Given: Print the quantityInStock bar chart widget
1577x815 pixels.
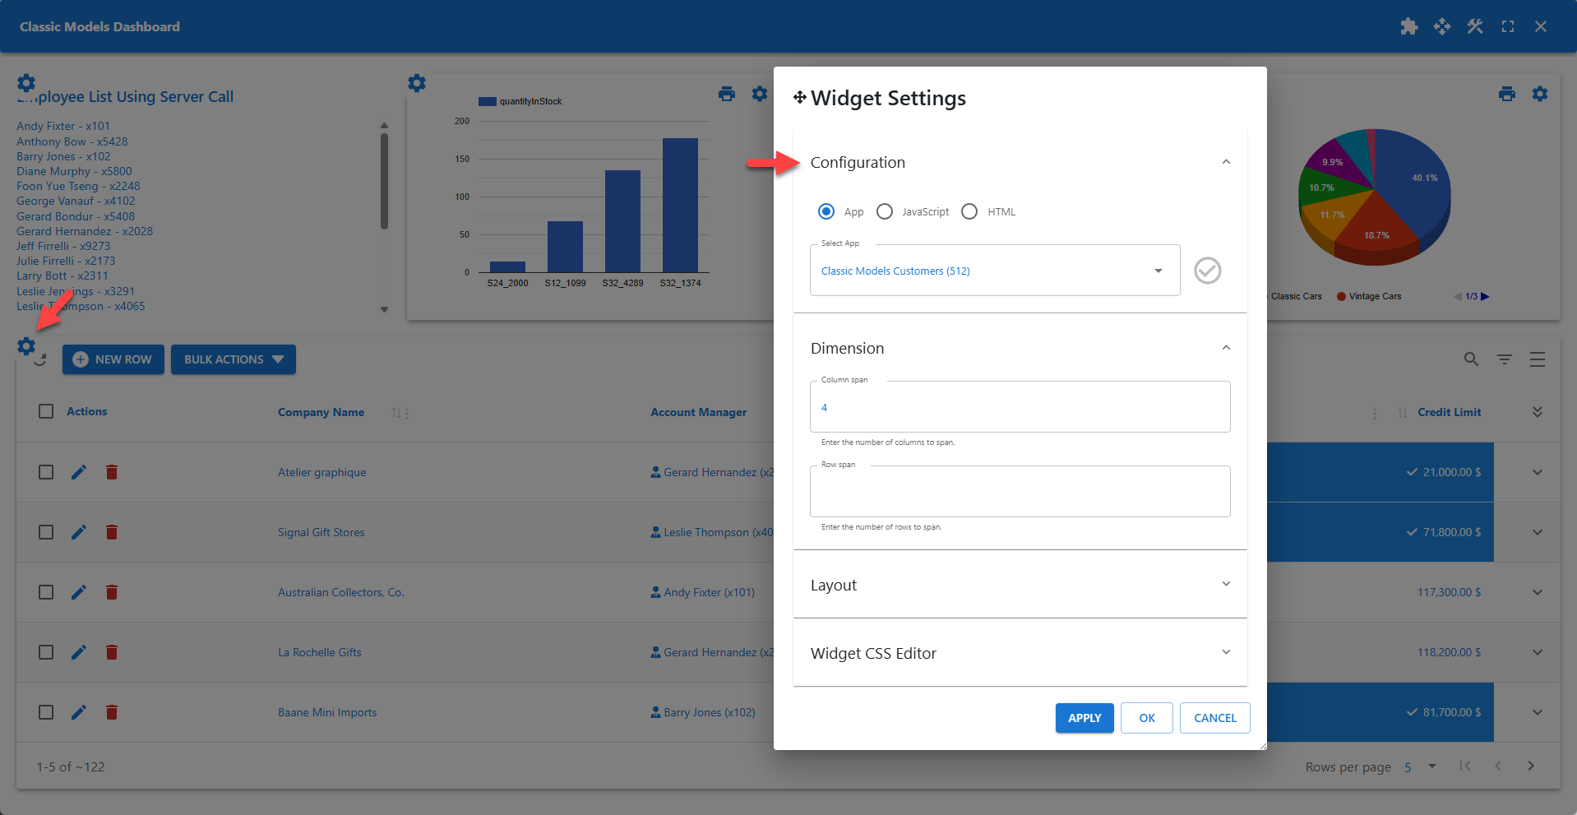Looking at the screenshot, I should pos(727,94).
